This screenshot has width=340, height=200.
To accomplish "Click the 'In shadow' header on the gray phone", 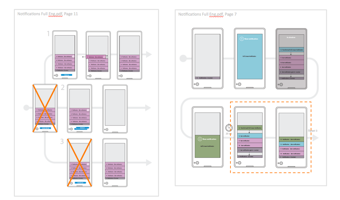I will [291, 37].
